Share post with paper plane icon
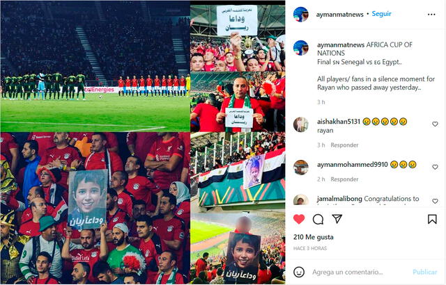Viewport: 446px width, 285px height. (337, 219)
